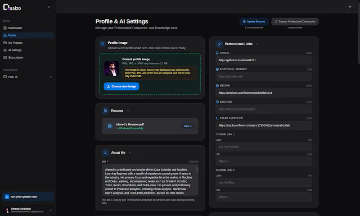
Task: Click Choose new image button
Action: (x=121, y=87)
